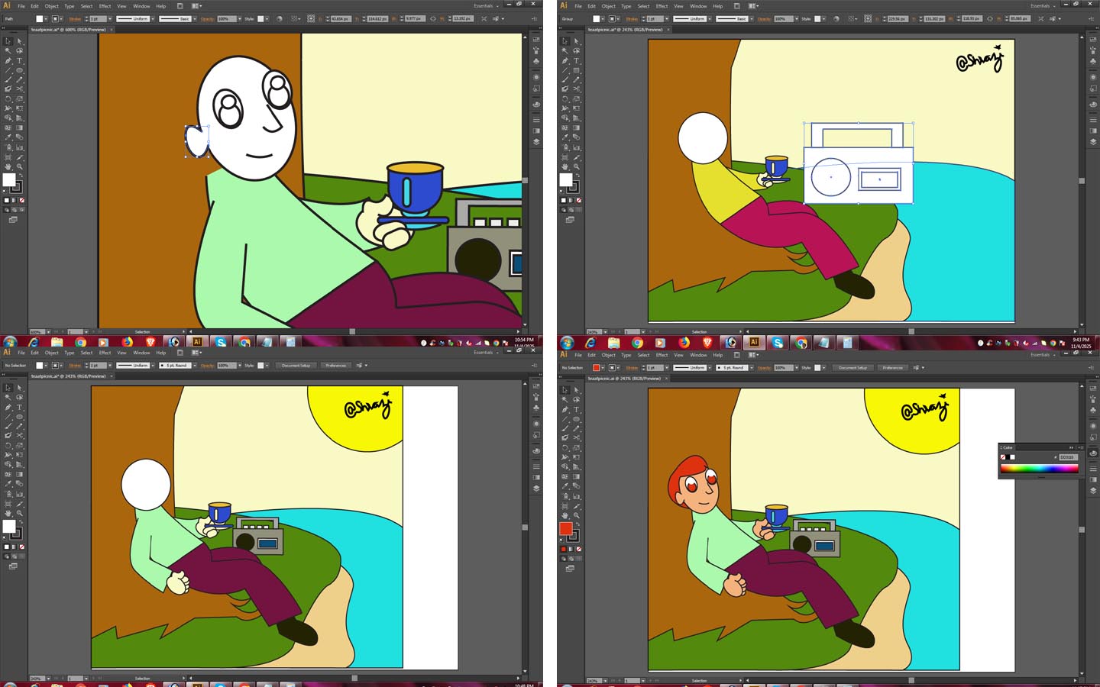Open the Window menu in bottom-right window
This screenshot has width=1100, height=687.
pos(698,355)
